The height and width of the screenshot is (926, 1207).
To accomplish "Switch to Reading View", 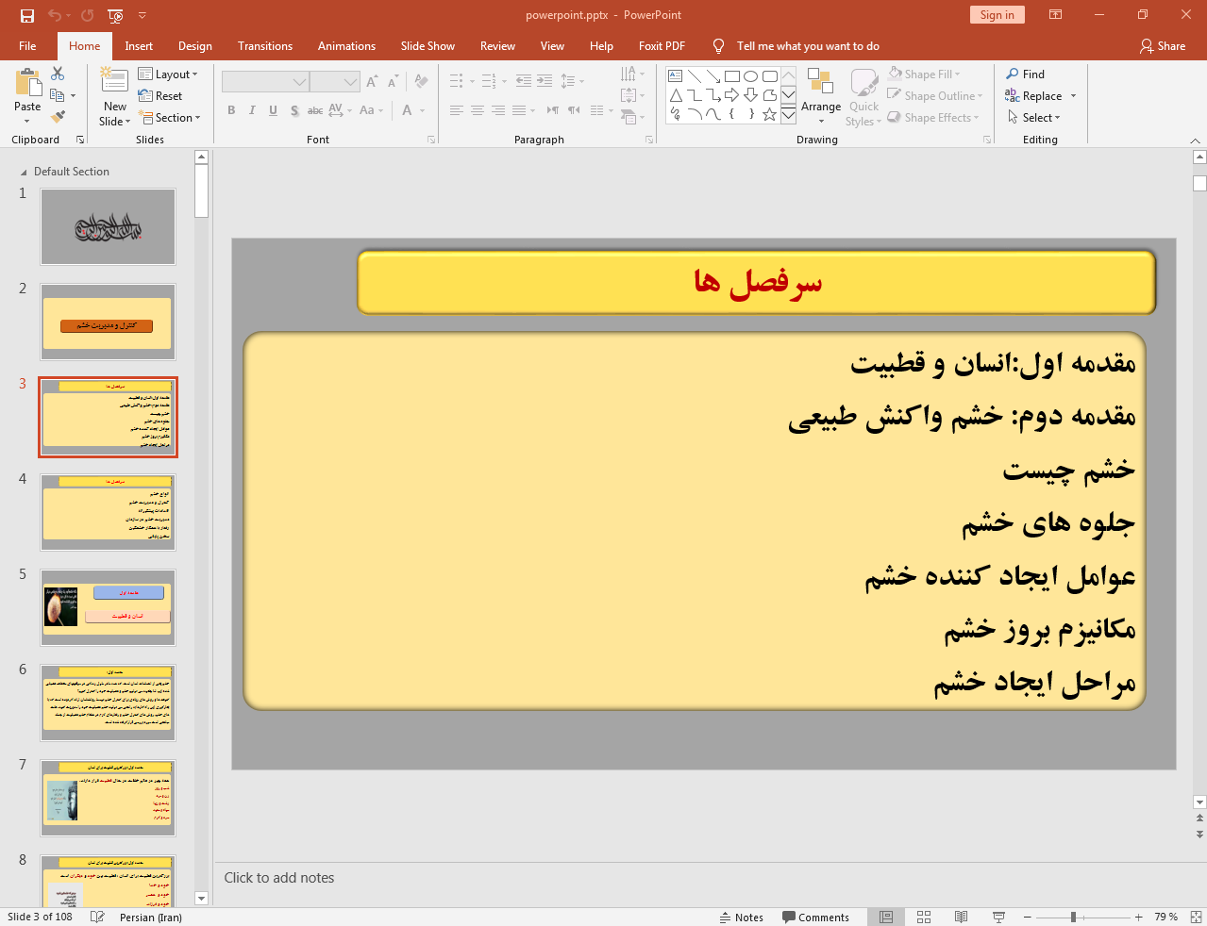I will [x=961, y=917].
